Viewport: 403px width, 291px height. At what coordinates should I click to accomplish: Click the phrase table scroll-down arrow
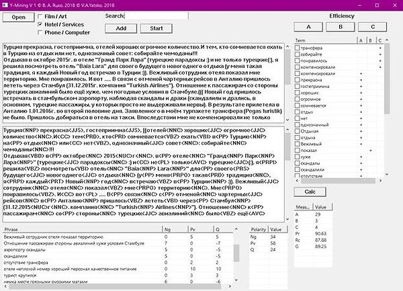[x=236, y=280]
